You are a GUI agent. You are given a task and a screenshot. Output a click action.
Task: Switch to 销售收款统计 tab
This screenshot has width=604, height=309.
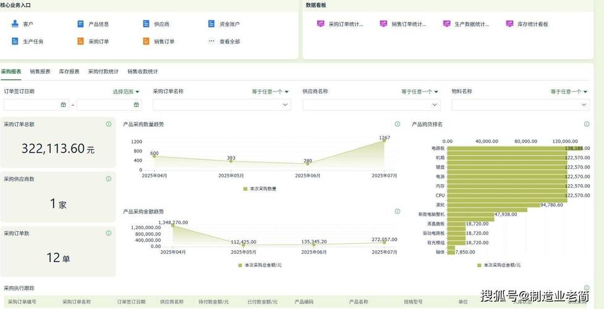click(143, 71)
